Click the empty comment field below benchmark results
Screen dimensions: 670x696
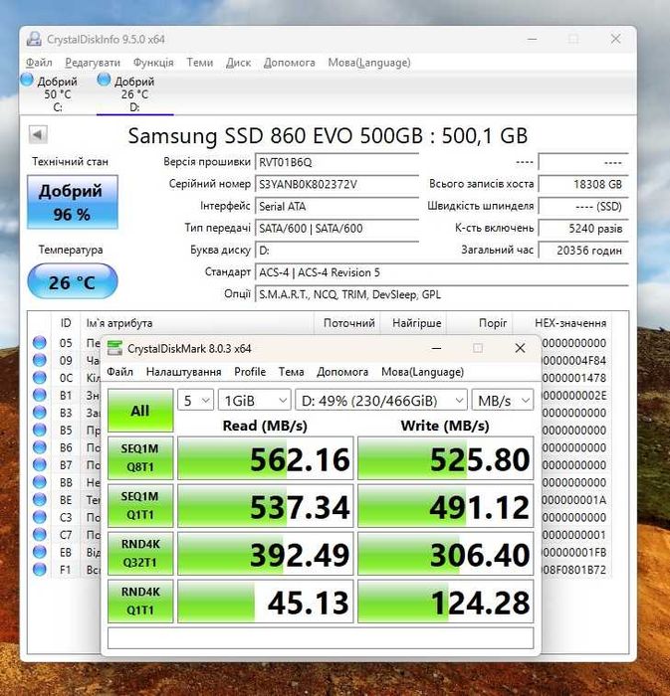pyautogui.click(x=321, y=638)
